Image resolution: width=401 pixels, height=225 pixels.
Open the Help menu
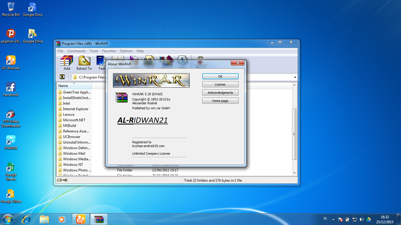(x=140, y=51)
